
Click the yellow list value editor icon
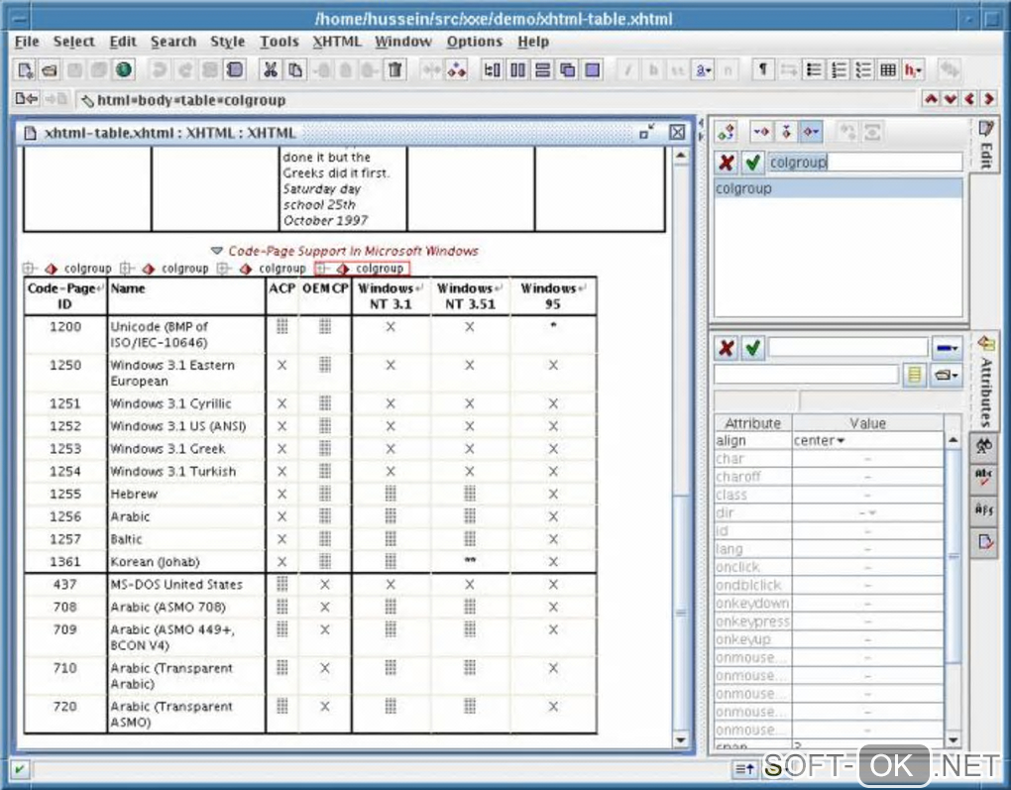point(914,376)
